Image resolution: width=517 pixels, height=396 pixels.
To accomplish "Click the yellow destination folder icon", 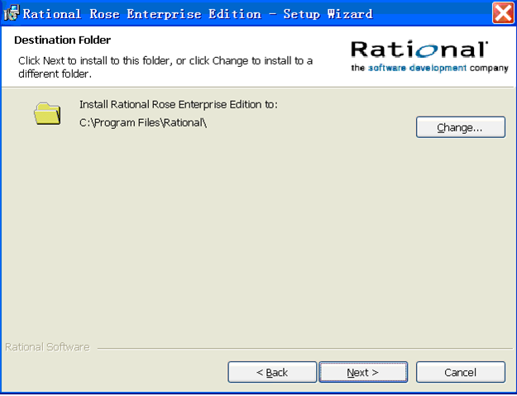I will pyautogui.click(x=47, y=113).
